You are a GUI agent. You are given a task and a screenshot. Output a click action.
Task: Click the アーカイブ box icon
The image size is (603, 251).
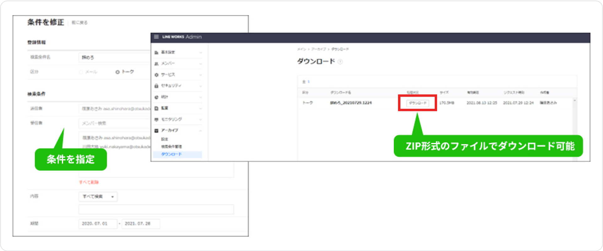[x=156, y=131]
